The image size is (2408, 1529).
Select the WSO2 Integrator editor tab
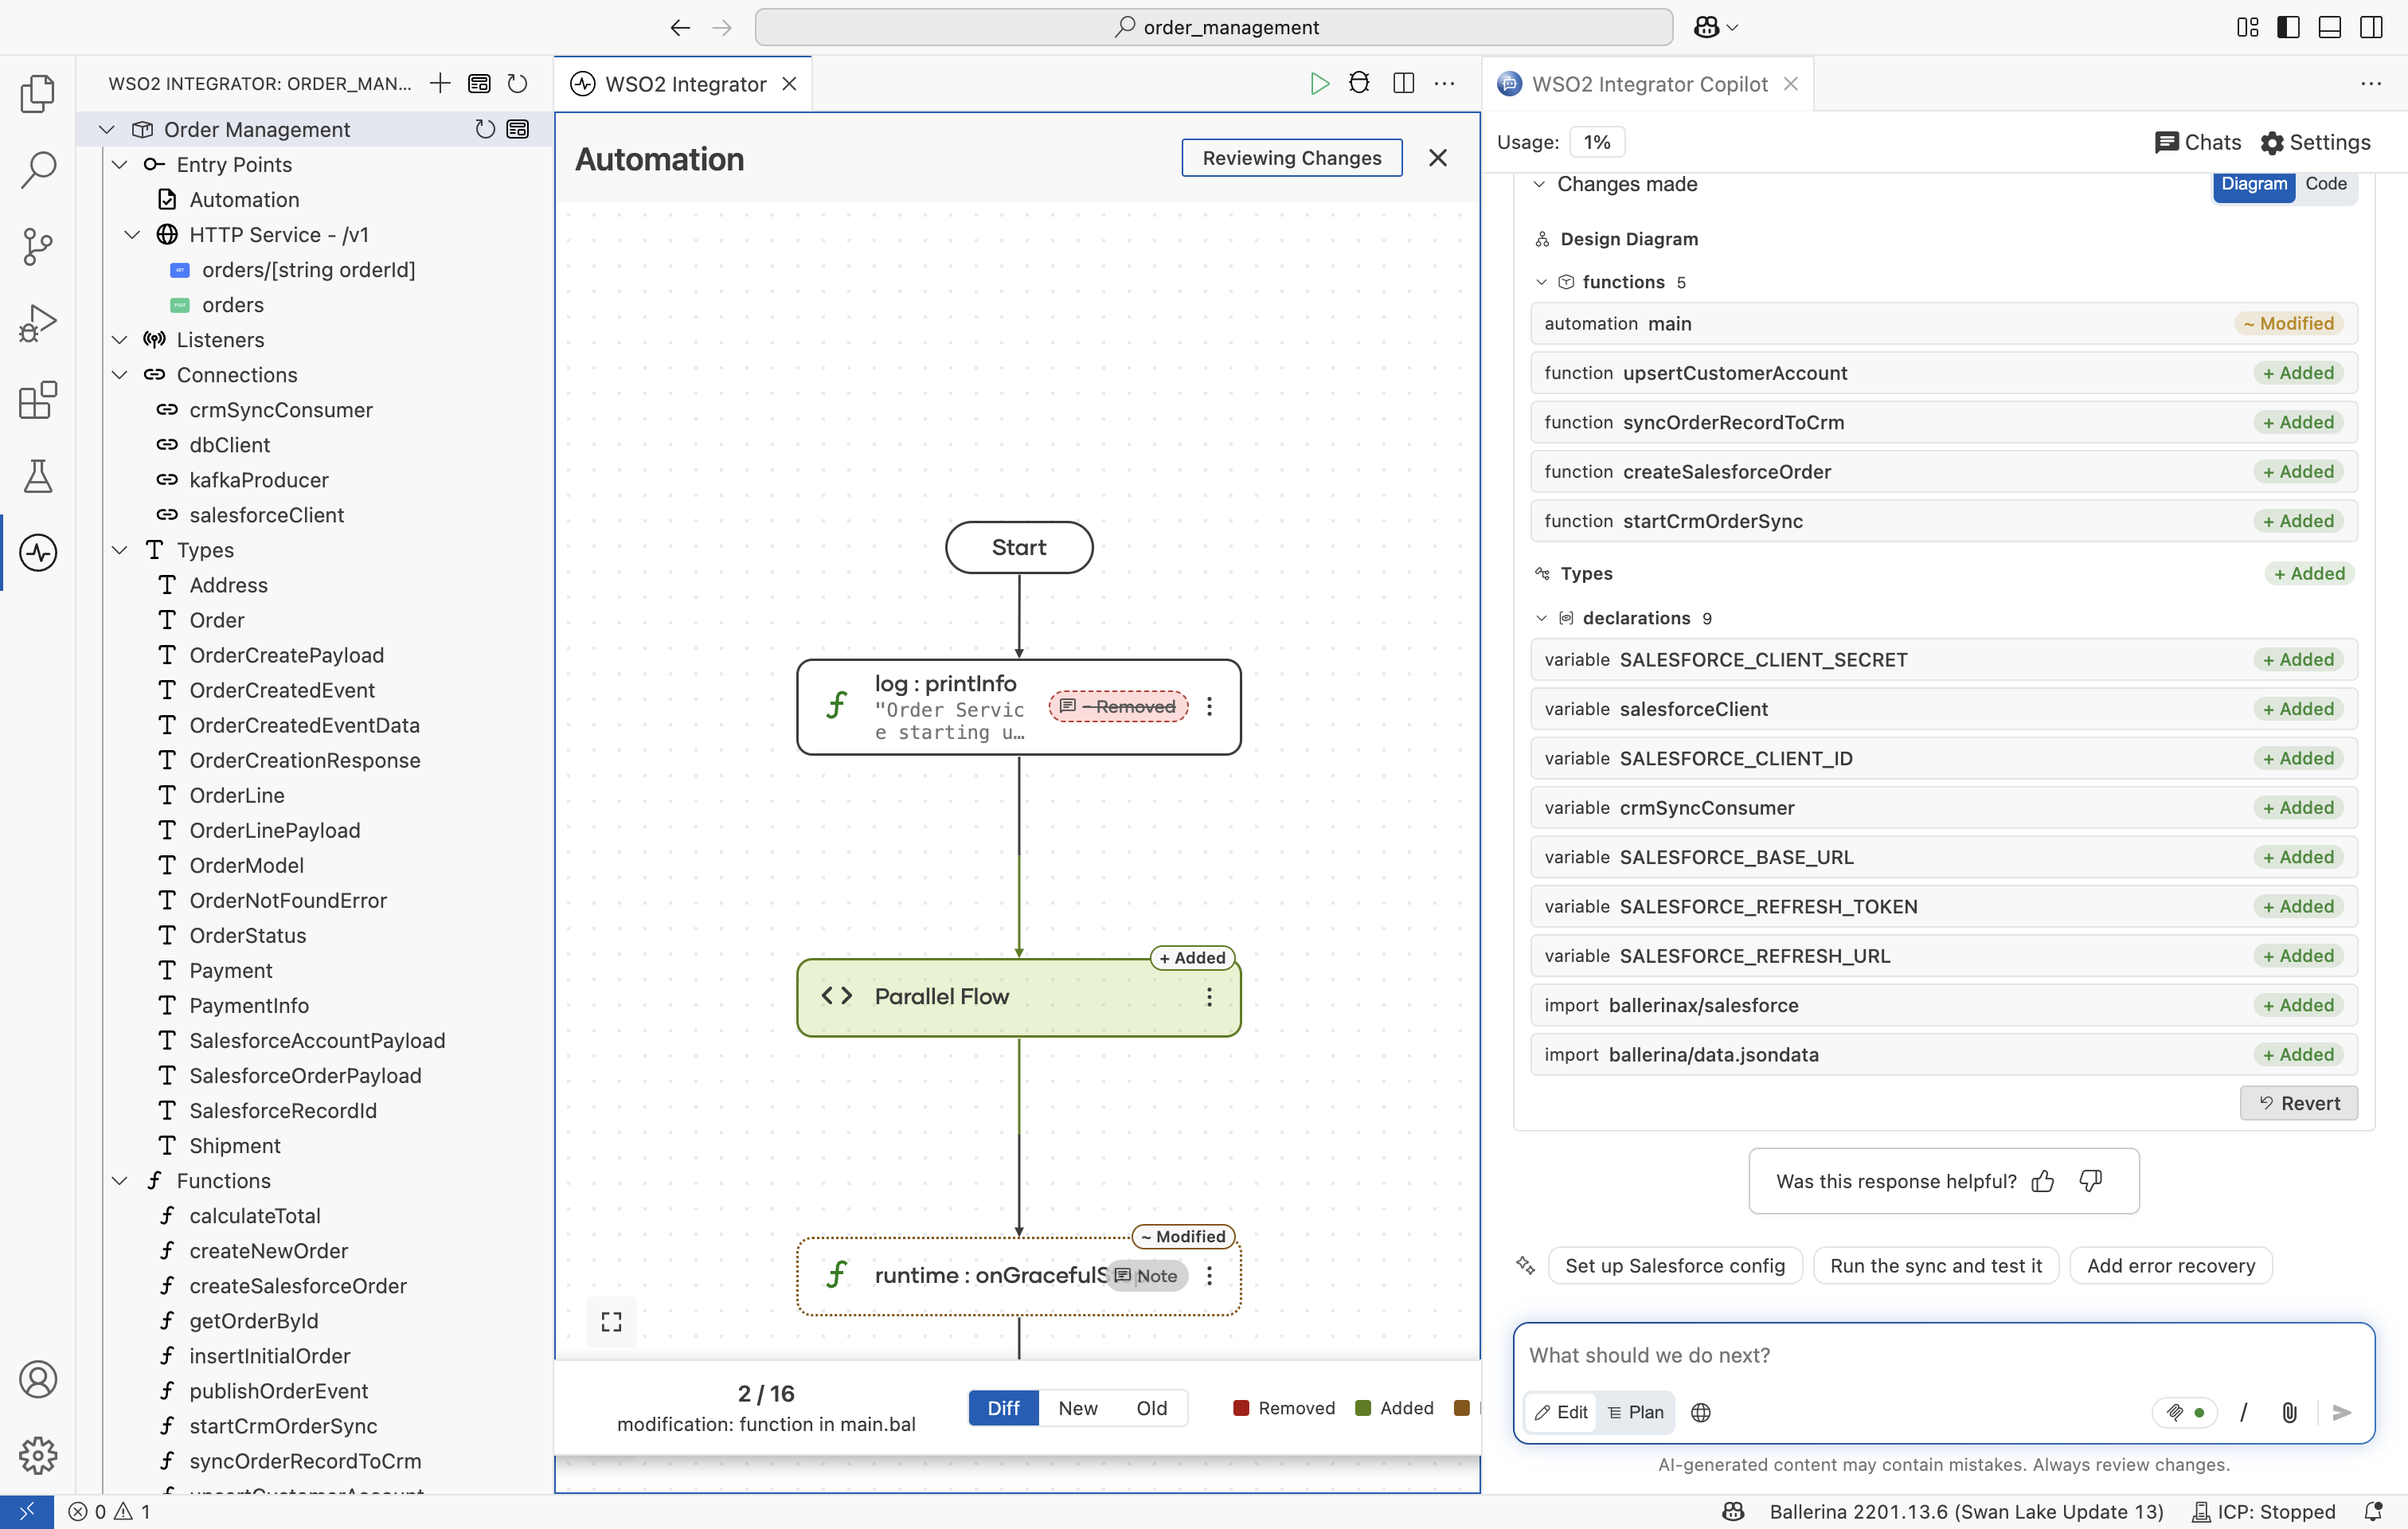(x=684, y=84)
